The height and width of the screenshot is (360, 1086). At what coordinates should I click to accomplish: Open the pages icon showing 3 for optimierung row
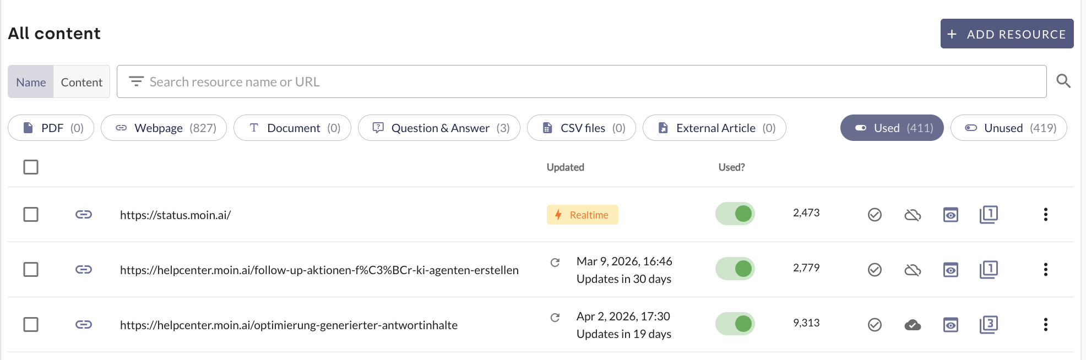pos(989,324)
